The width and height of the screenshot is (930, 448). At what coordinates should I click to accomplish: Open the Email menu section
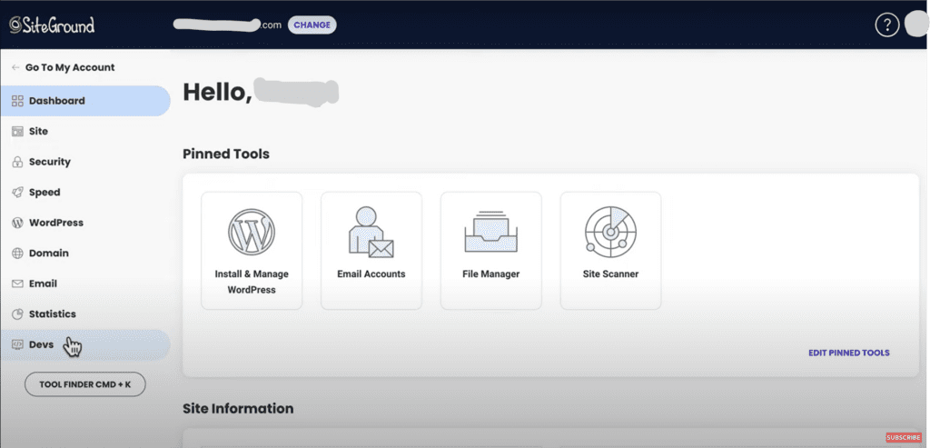tap(84, 284)
